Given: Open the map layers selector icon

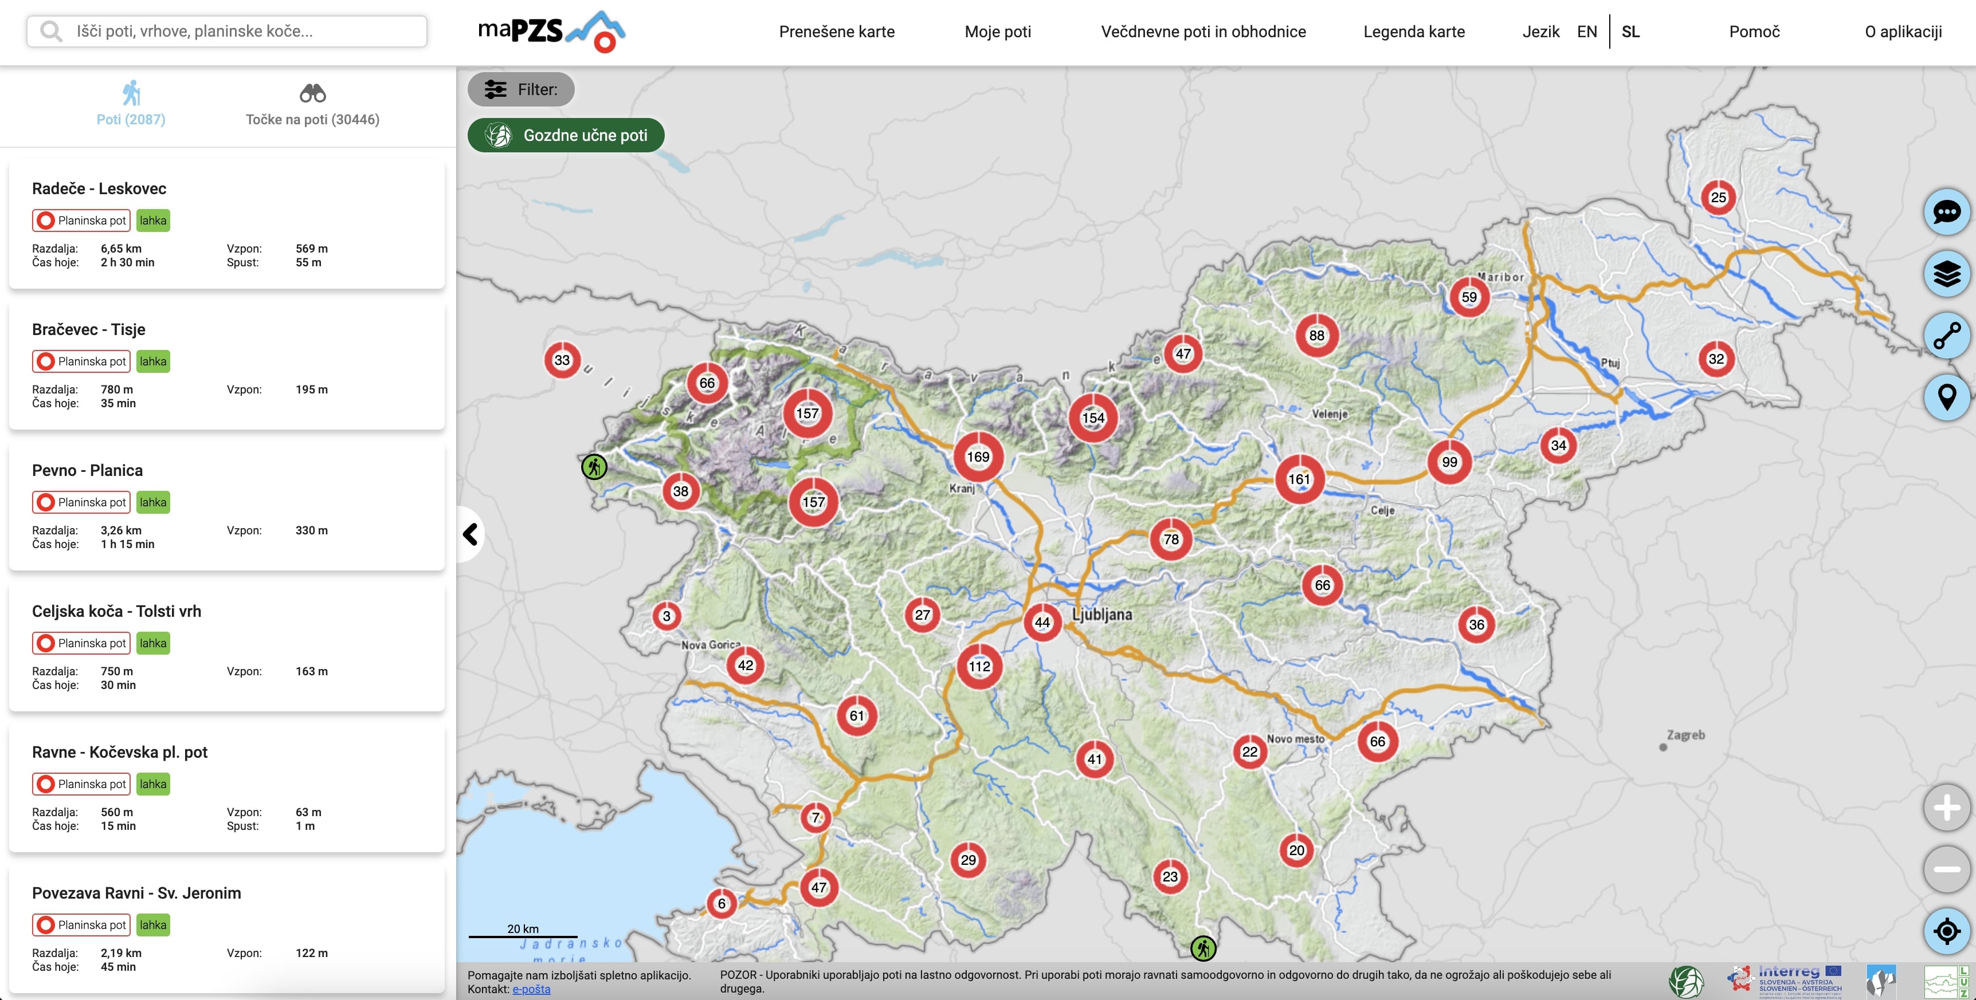Looking at the screenshot, I should click(1947, 274).
